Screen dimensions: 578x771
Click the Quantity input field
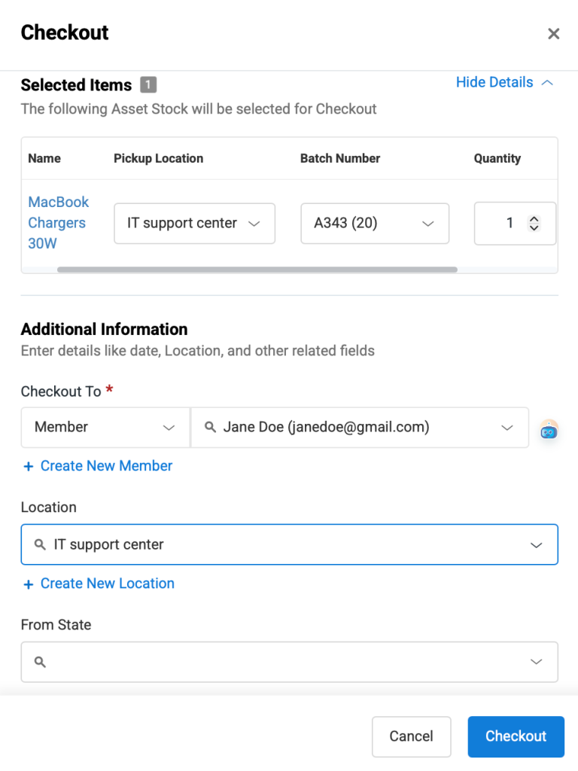pos(515,223)
